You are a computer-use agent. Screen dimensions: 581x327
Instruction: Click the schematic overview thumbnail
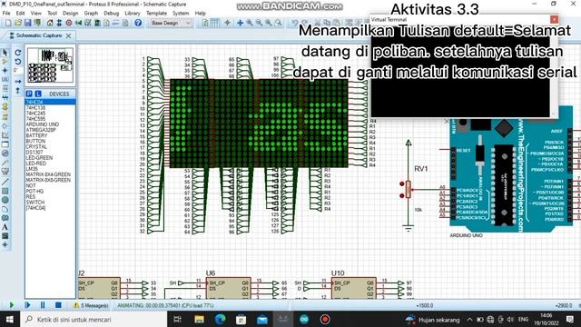coord(50,65)
